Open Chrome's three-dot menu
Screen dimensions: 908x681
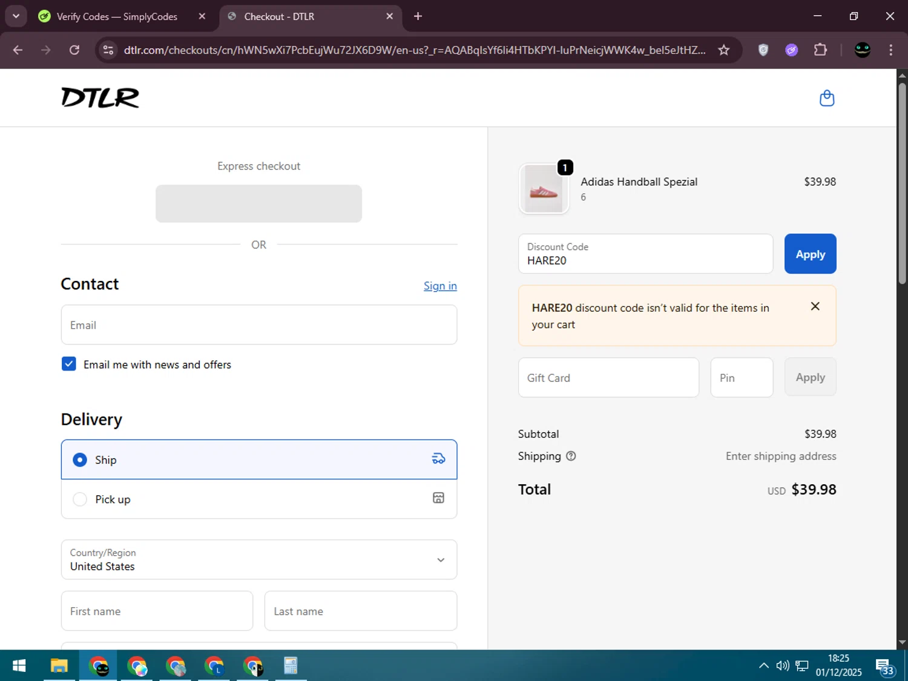click(890, 50)
